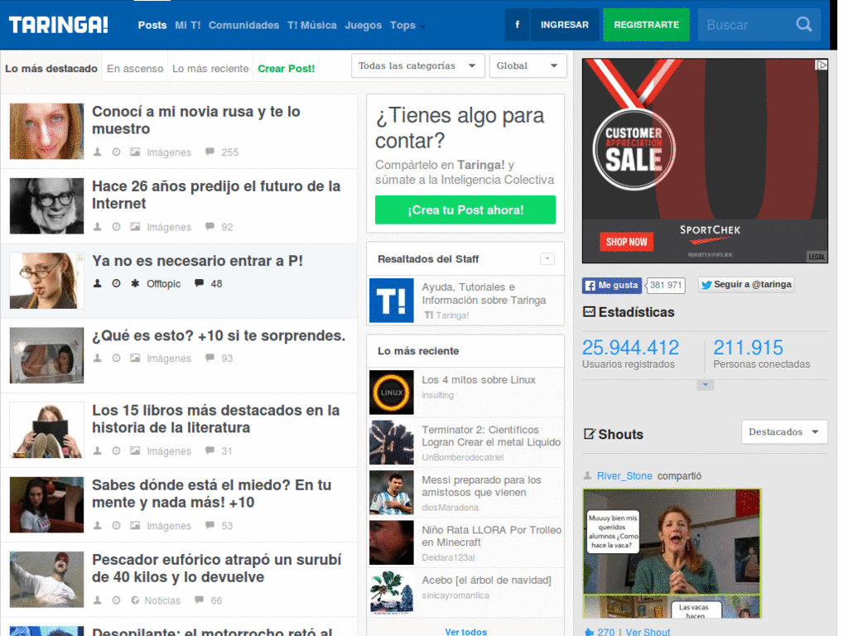Open the Destacados shouts dropdown
This screenshot has height=636, width=848.
[x=784, y=432]
